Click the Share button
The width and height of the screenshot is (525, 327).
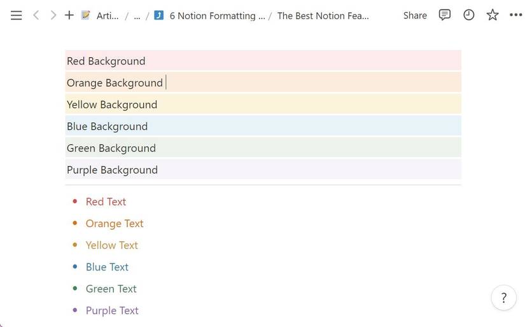[x=415, y=15]
